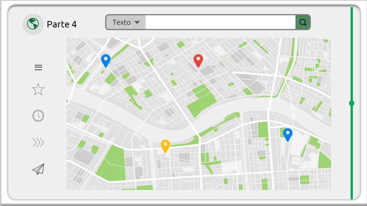The width and height of the screenshot is (367, 206).
Task: Select the blue pin near the top-left of the map
Action: pos(106,61)
